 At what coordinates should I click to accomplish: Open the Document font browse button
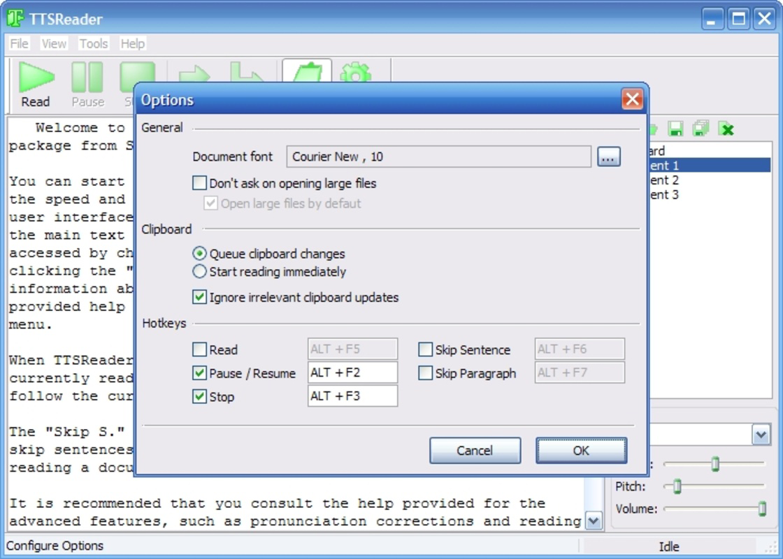[x=608, y=157]
